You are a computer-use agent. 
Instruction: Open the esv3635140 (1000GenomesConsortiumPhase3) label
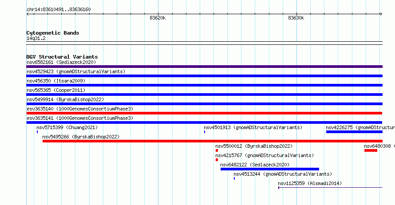point(80,109)
